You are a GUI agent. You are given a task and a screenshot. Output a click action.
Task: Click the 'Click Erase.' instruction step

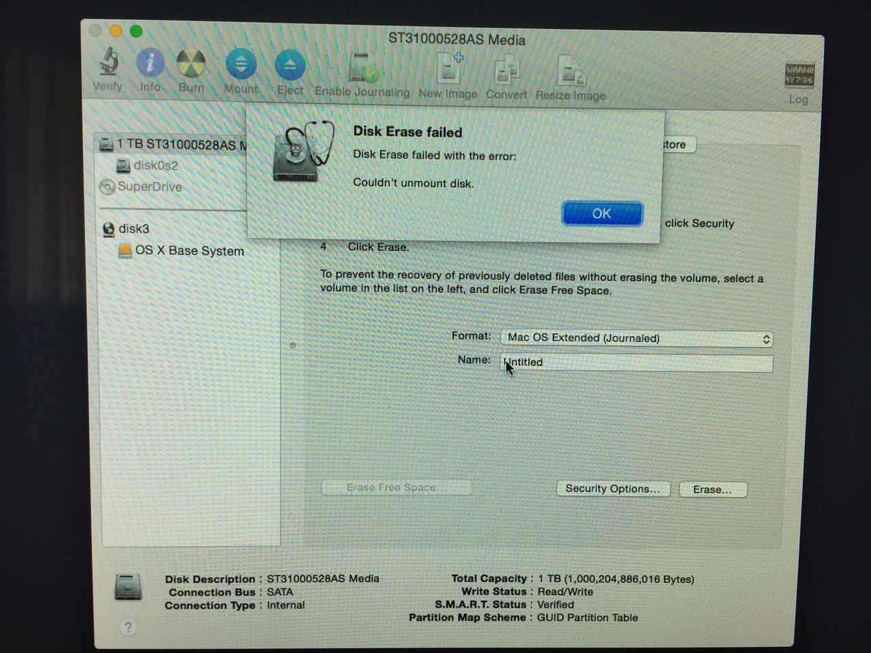pos(378,247)
